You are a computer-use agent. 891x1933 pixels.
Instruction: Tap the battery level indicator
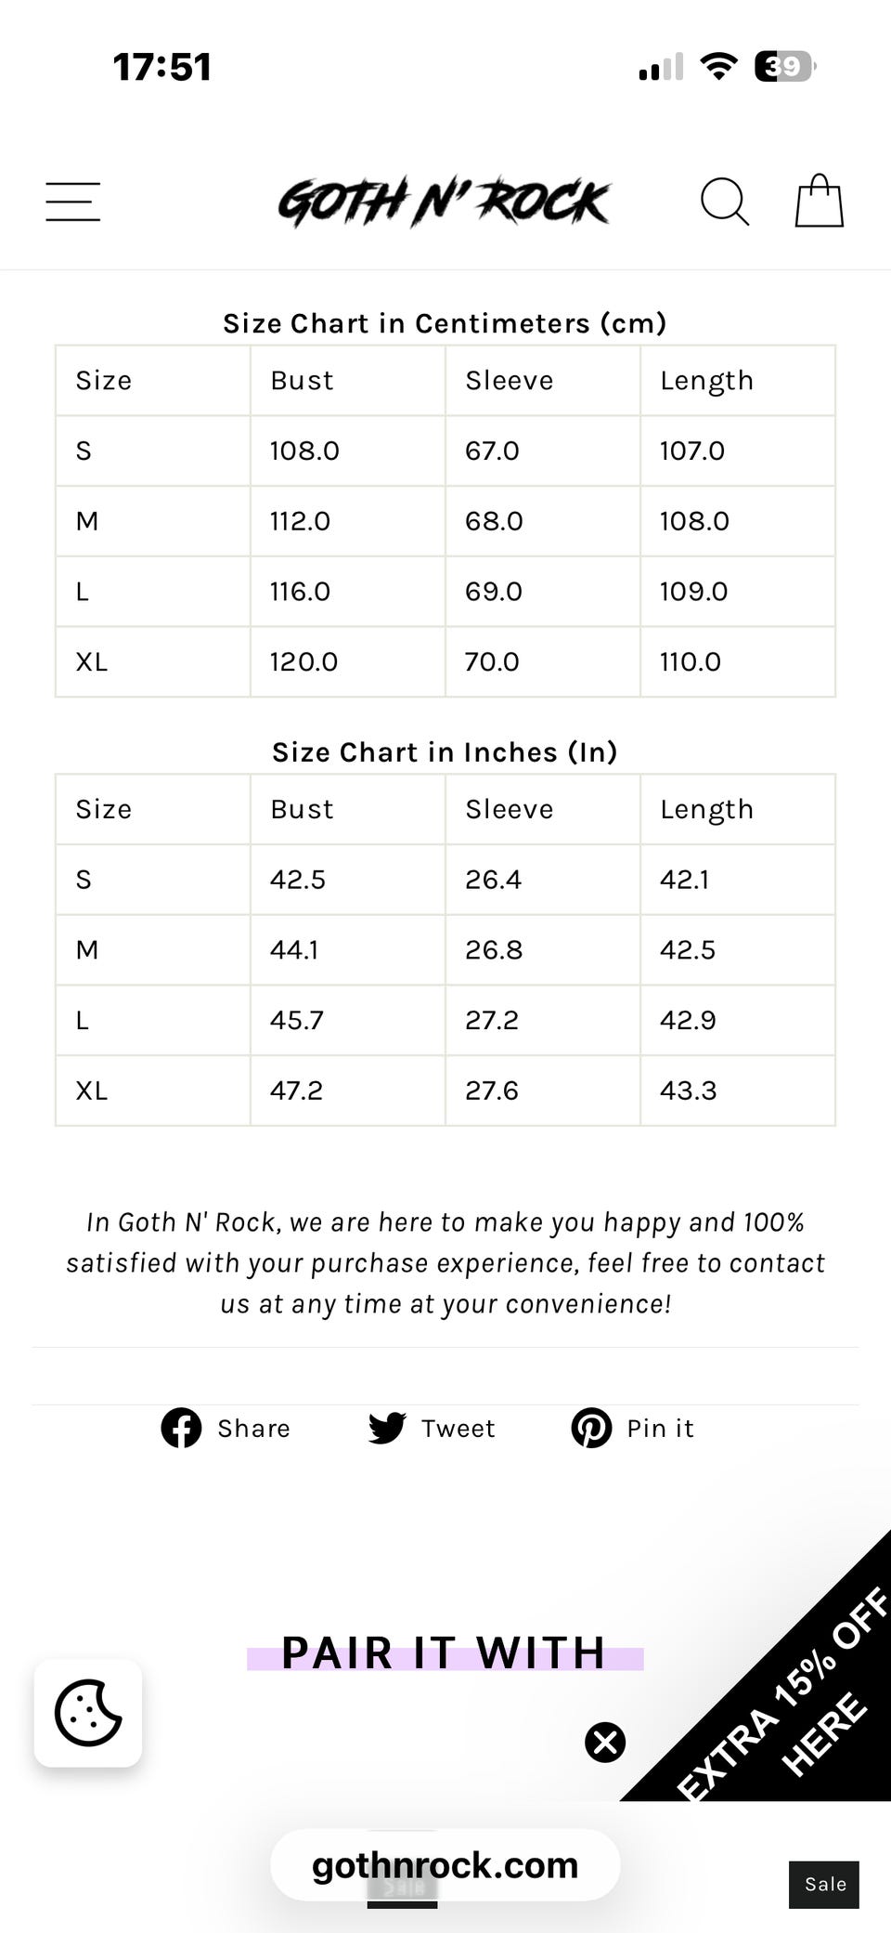click(785, 66)
